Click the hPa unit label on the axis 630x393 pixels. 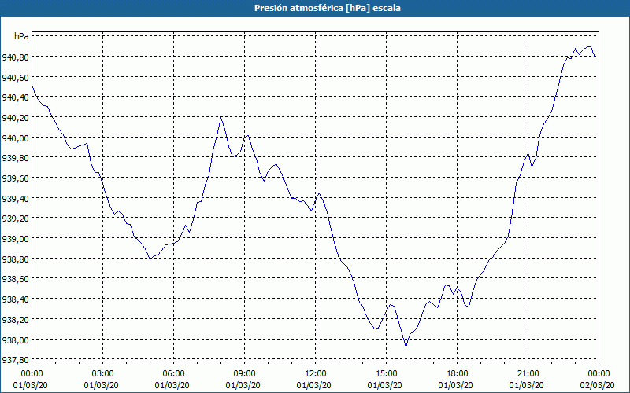click(21, 36)
